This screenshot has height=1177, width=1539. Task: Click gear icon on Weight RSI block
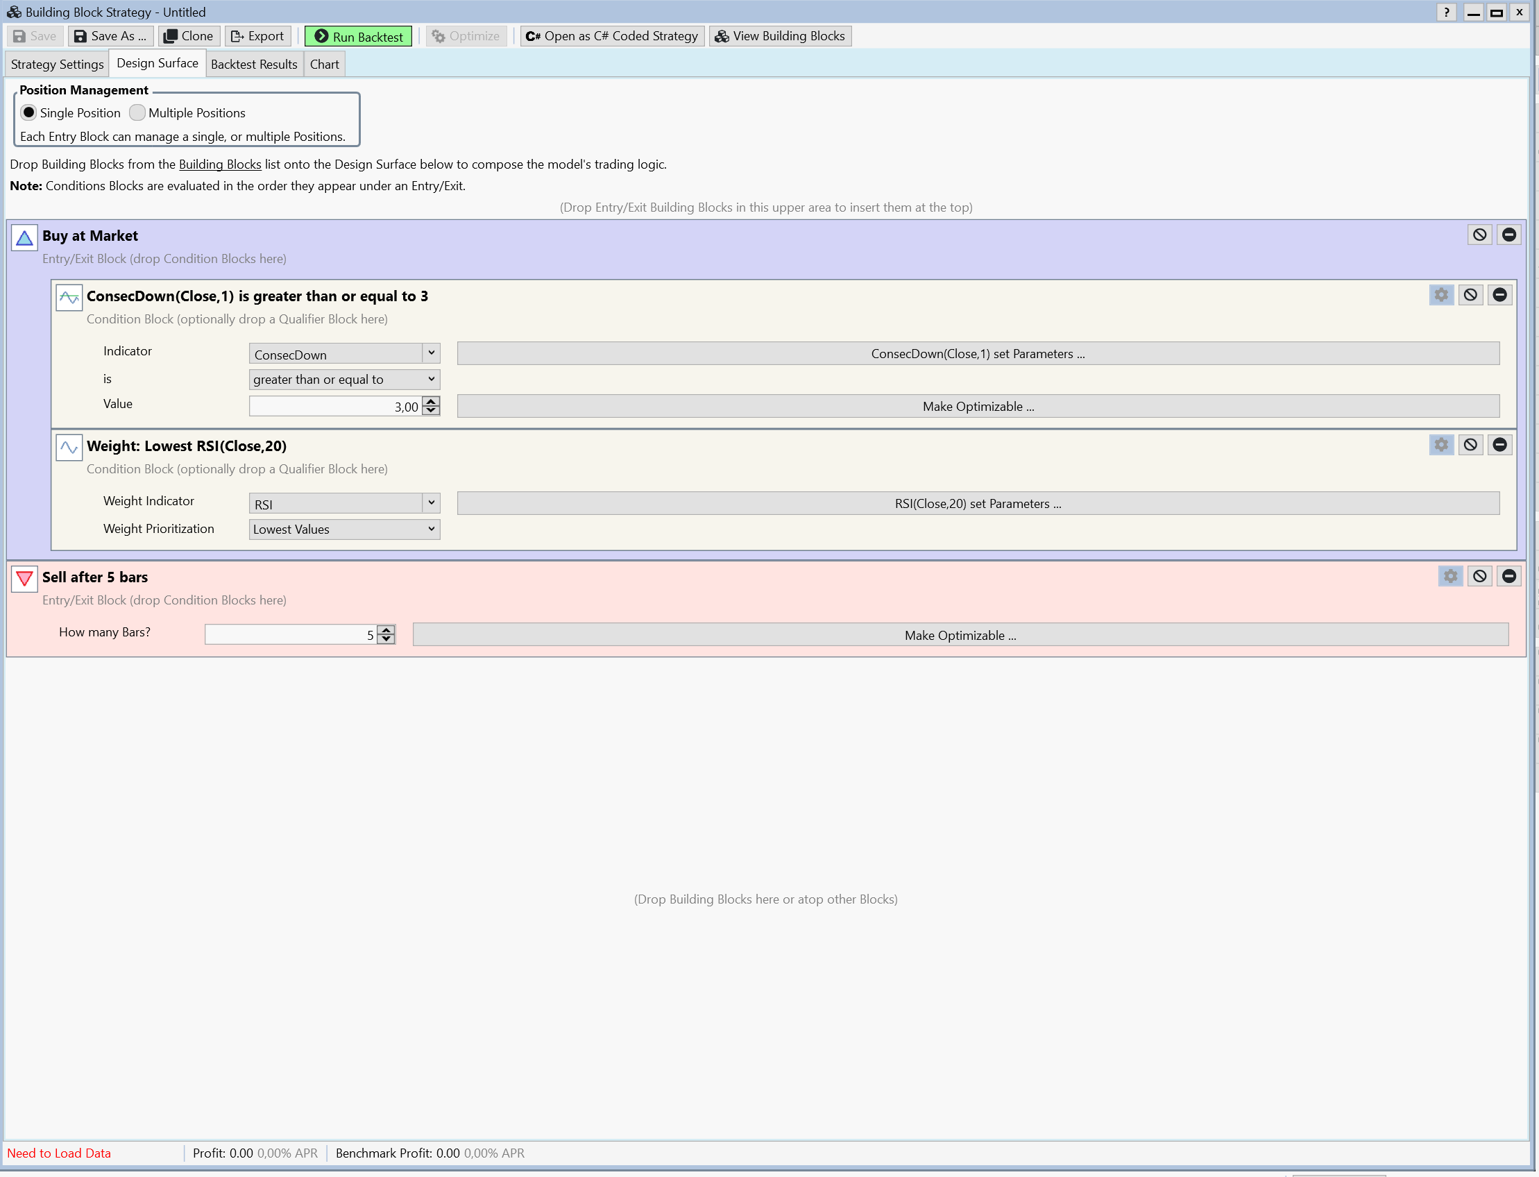coord(1441,445)
